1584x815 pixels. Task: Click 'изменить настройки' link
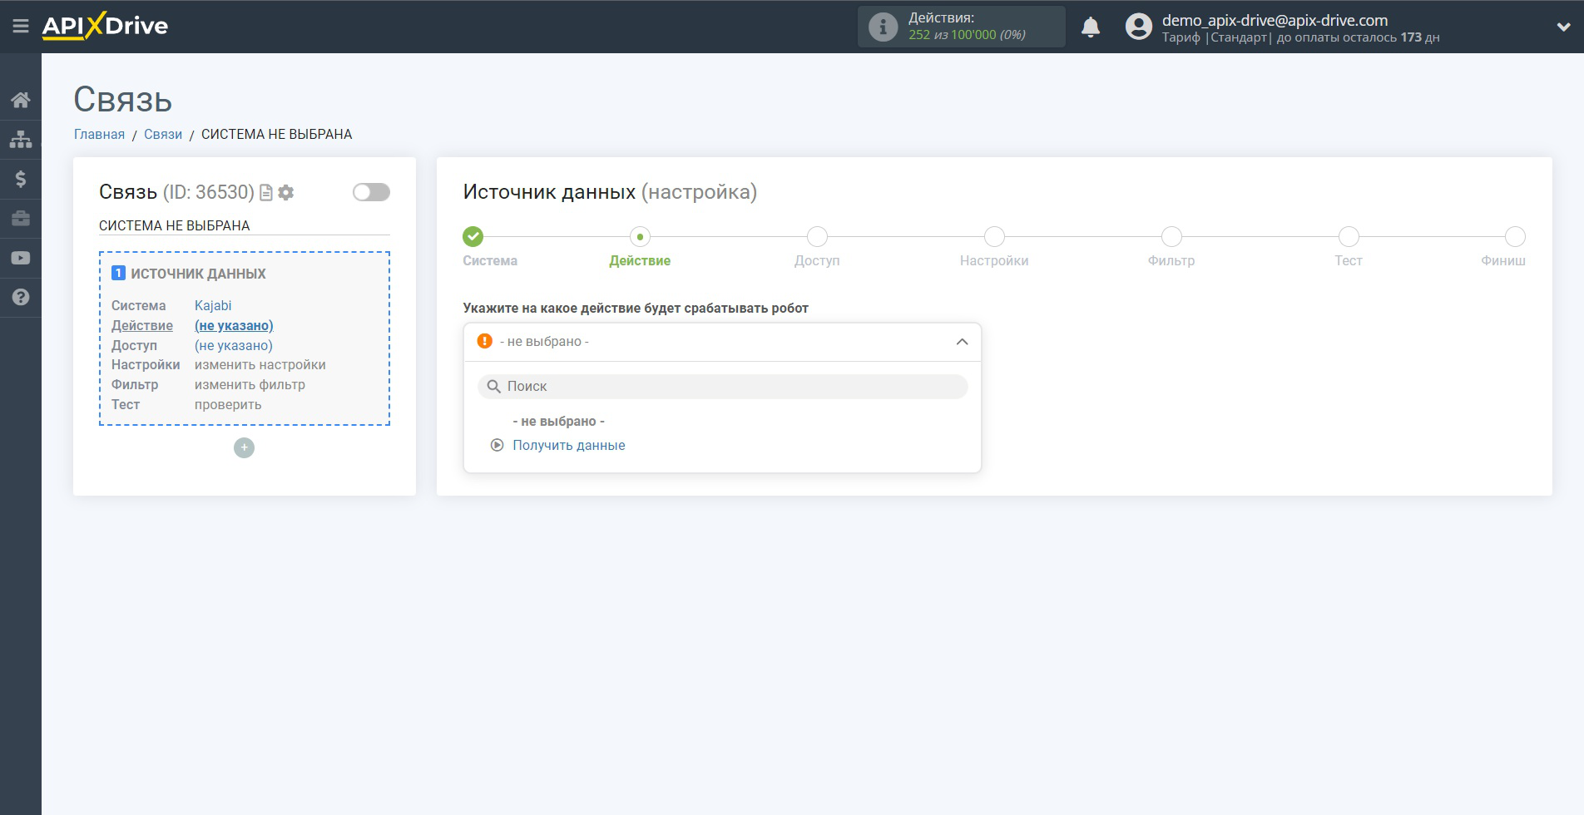pos(260,364)
